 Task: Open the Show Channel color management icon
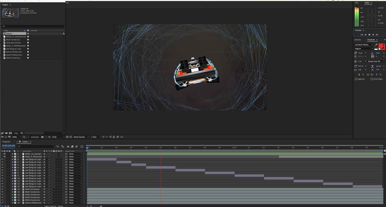point(49,137)
